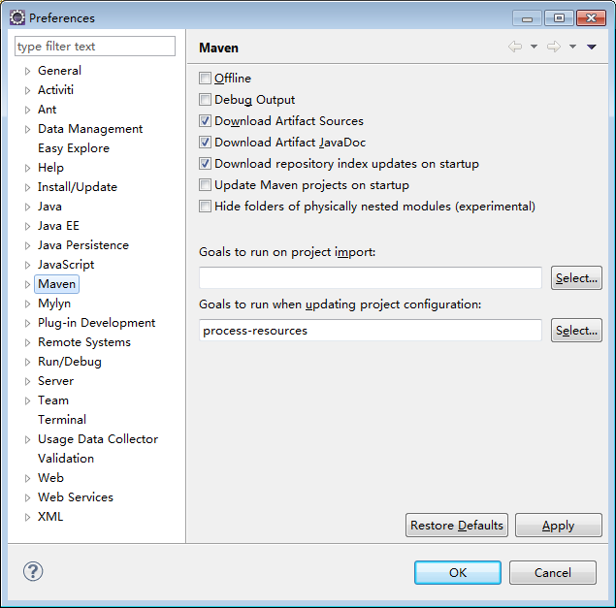Select Java Persistence preferences
Screen dimensions: 616x608
coord(83,245)
